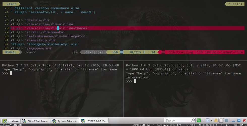Toggle the padlock to lock the console
Viewport: 247px width, 126px height.
pyautogui.click(x=216, y=120)
